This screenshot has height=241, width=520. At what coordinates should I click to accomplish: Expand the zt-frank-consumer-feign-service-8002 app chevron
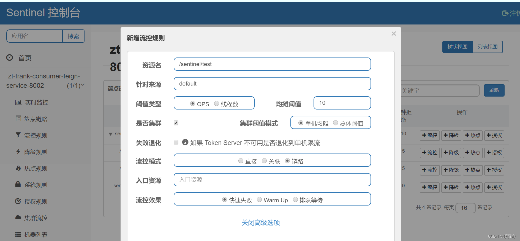pyautogui.click(x=82, y=85)
